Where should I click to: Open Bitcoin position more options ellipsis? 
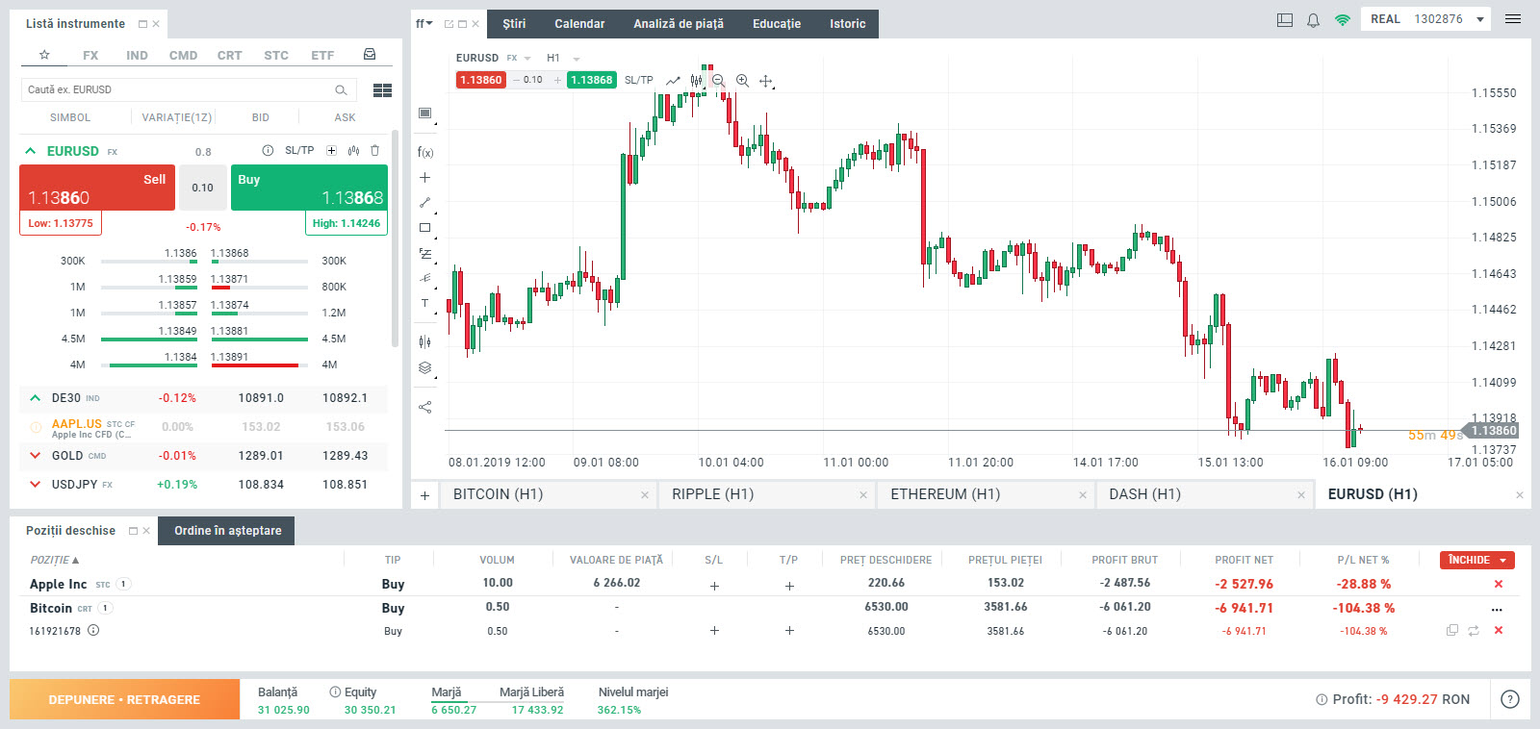(x=1497, y=609)
